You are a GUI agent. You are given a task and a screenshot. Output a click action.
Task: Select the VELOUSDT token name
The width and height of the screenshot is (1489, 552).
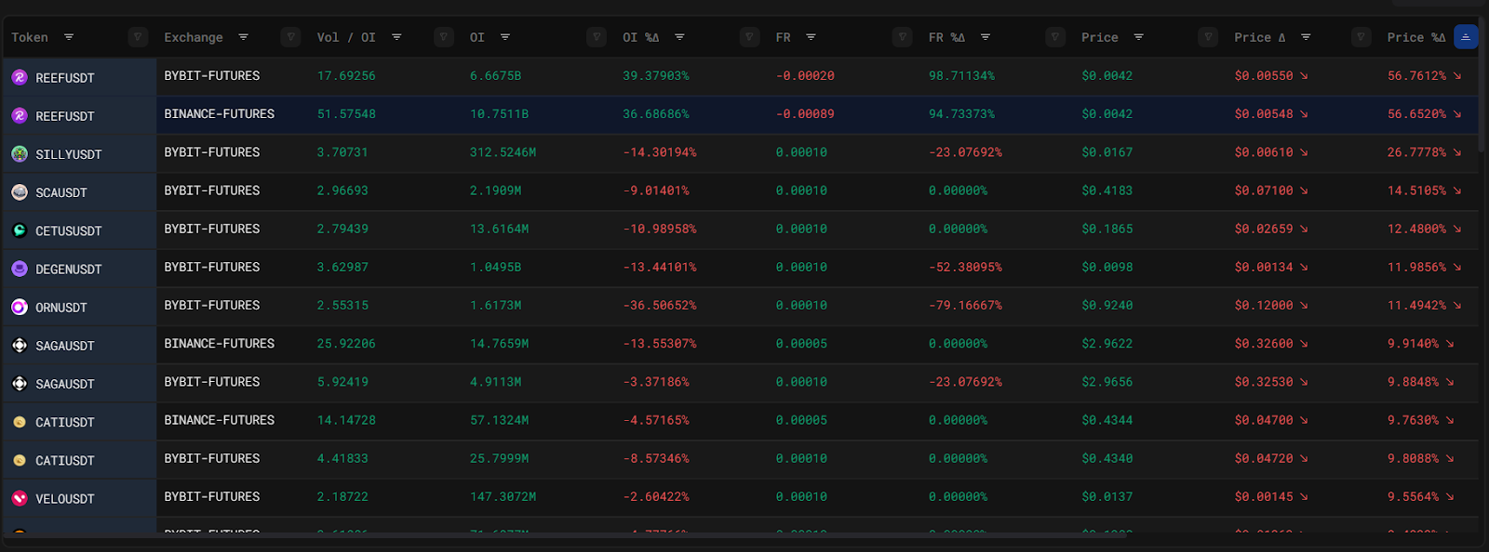coord(65,499)
